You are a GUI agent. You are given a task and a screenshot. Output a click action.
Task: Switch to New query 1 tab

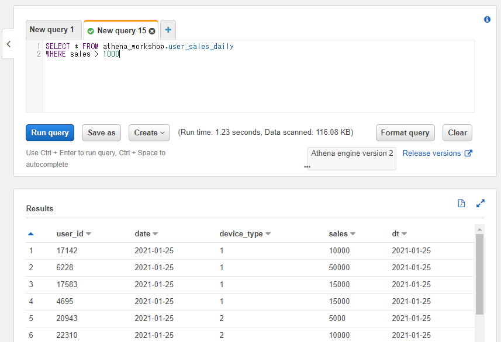click(x=53, y=30)
